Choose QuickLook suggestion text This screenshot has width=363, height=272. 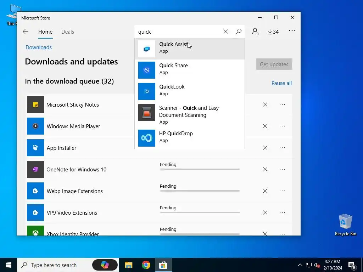pos(172,87)
